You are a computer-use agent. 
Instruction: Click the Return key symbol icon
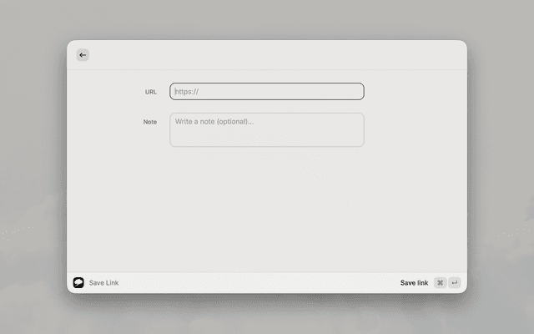click(454, 283)
